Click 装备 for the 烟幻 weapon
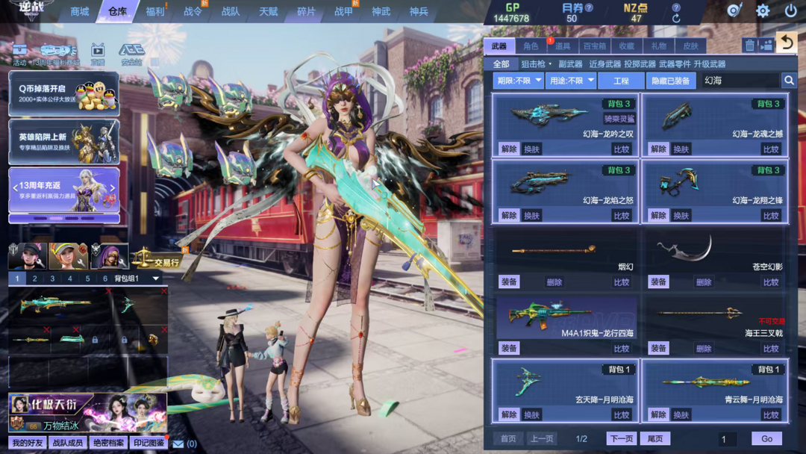Viewport: 806px width, 454px height. coord(509,282)
